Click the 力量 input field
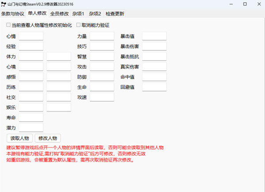 tap(102, 36)
